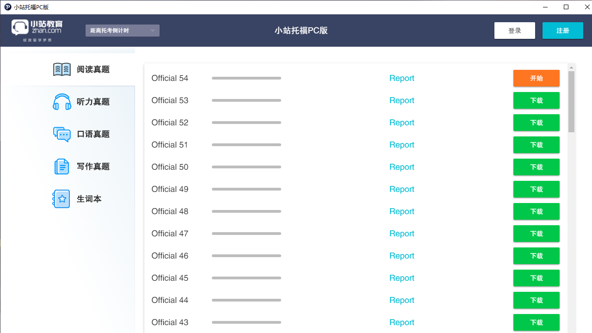Viewport: 592px width, 333px height.
Task: Download Official 50 via its 下载 button
Action: coord(536,167)
